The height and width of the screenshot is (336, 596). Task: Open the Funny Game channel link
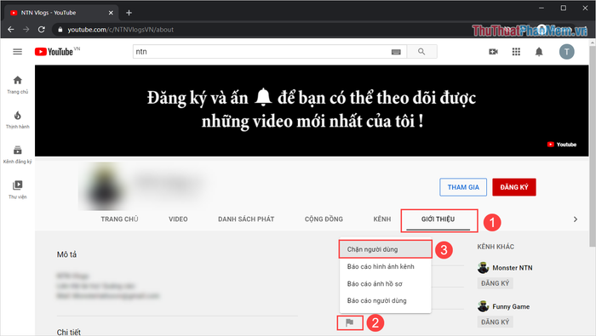click(511, 306)
